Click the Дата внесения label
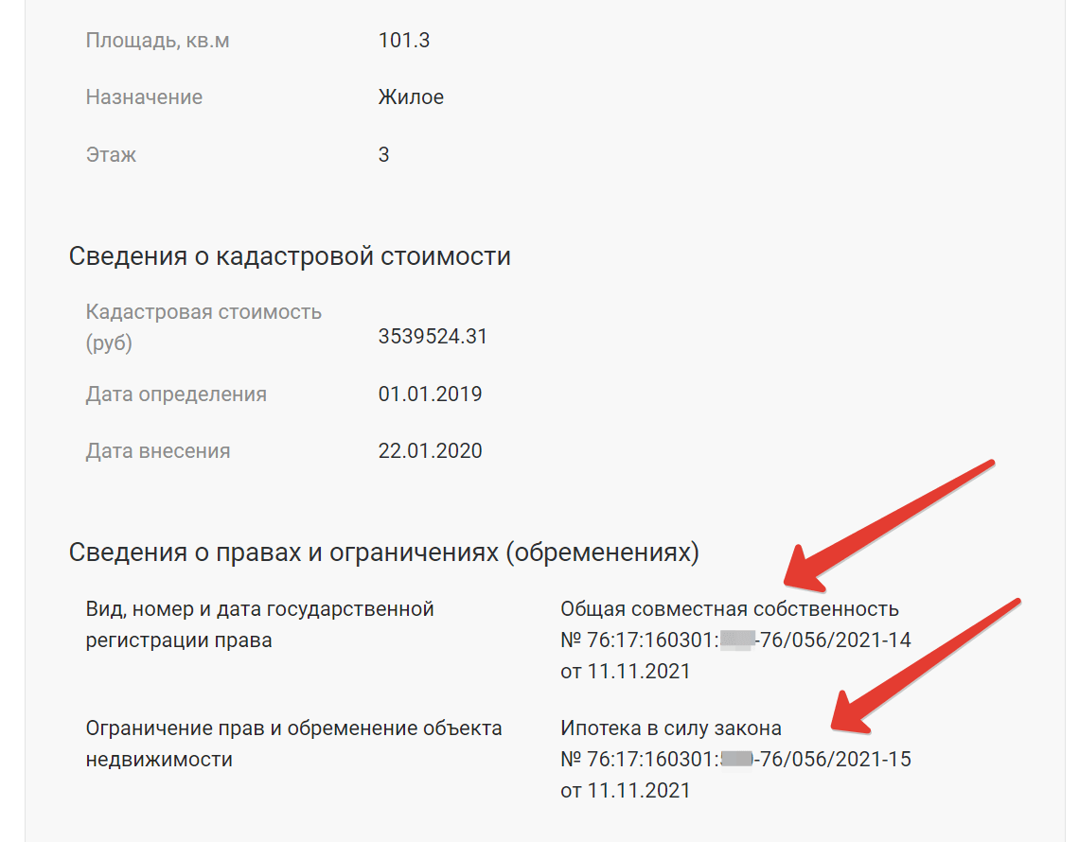 (x=158, y=451)
